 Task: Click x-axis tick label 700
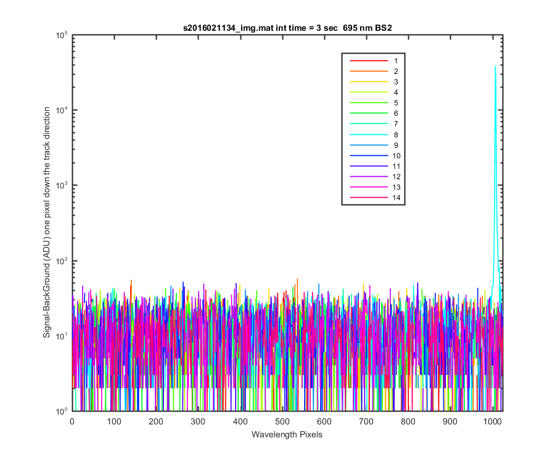pyautogui.click(x=366, y=422)
